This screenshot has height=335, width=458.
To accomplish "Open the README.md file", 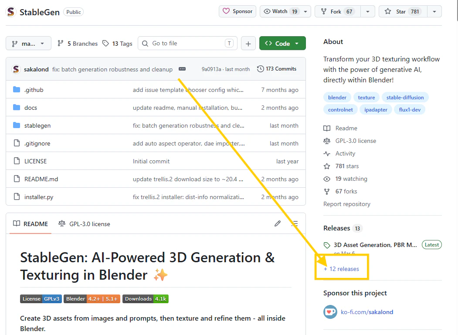I will 41,179.
